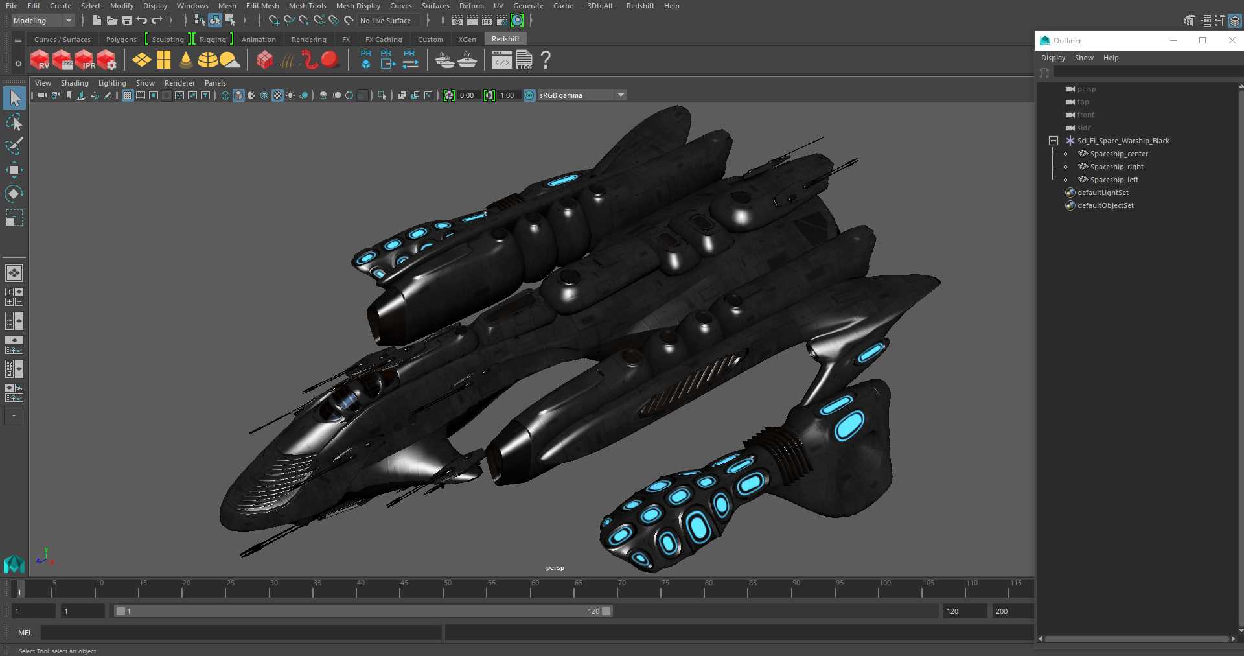
Task: Redo the action arrow icon
Action: (157, 21)
